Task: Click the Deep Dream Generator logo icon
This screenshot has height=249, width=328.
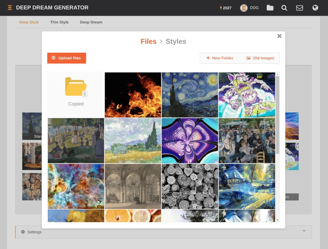Action: point(10,8)
